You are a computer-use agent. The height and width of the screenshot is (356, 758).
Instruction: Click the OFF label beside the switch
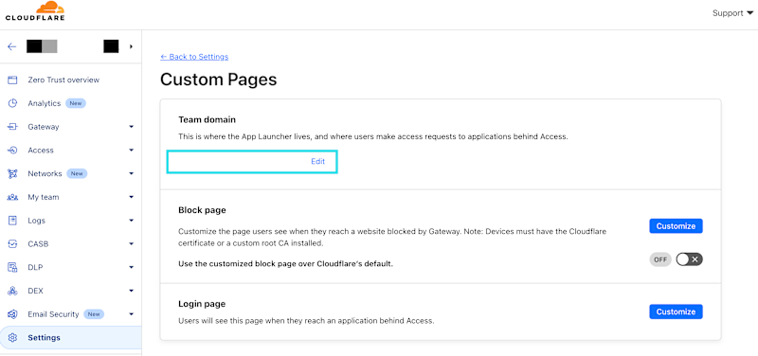click(x=660, y=259)
